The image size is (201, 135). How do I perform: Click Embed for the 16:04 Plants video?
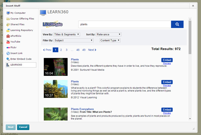(167, 60)
